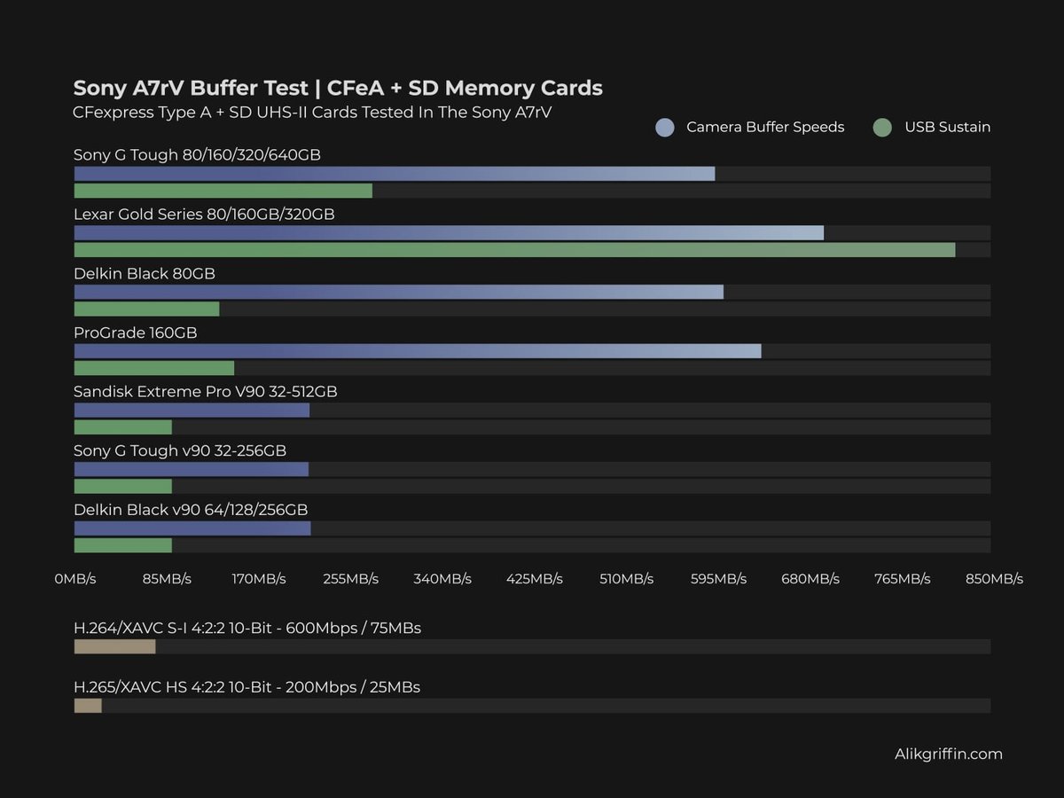
Task: Toggle the Camera Buffer Speeds legend entry
Action: click(x=764, y=127)
